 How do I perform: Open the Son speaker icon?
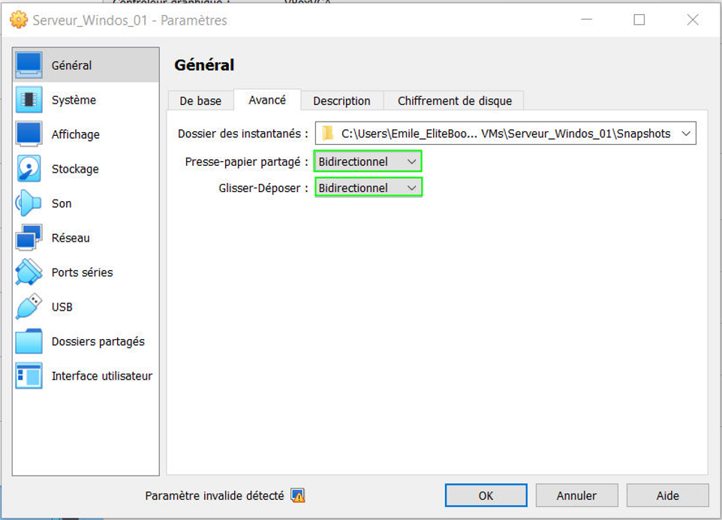(29, 203)
